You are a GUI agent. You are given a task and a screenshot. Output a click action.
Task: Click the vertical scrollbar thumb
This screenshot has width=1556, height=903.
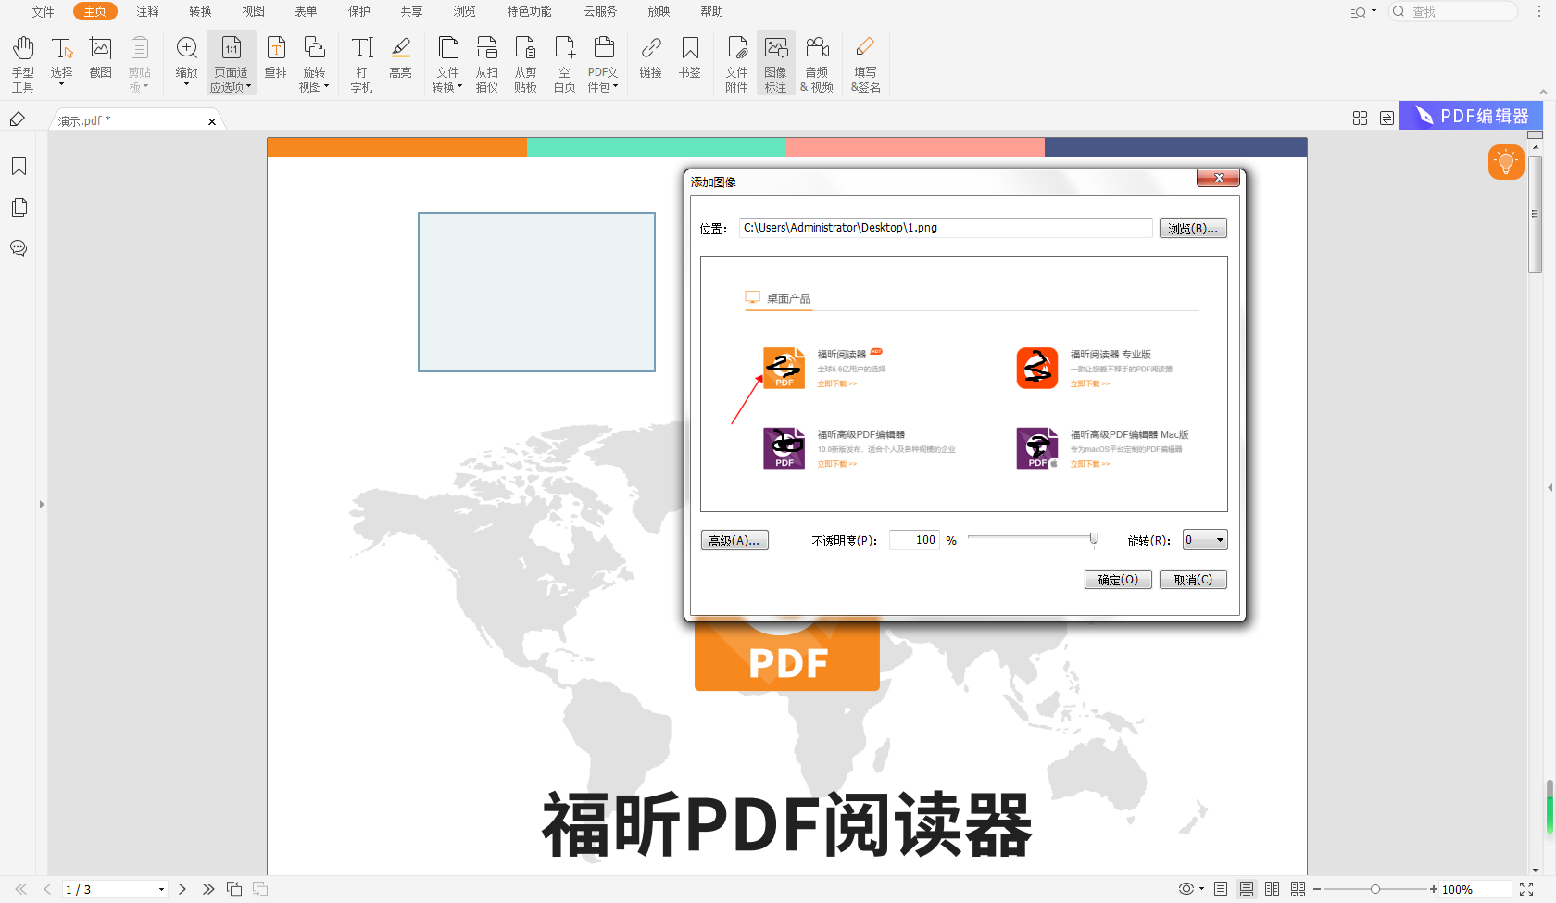(1535, 214)
